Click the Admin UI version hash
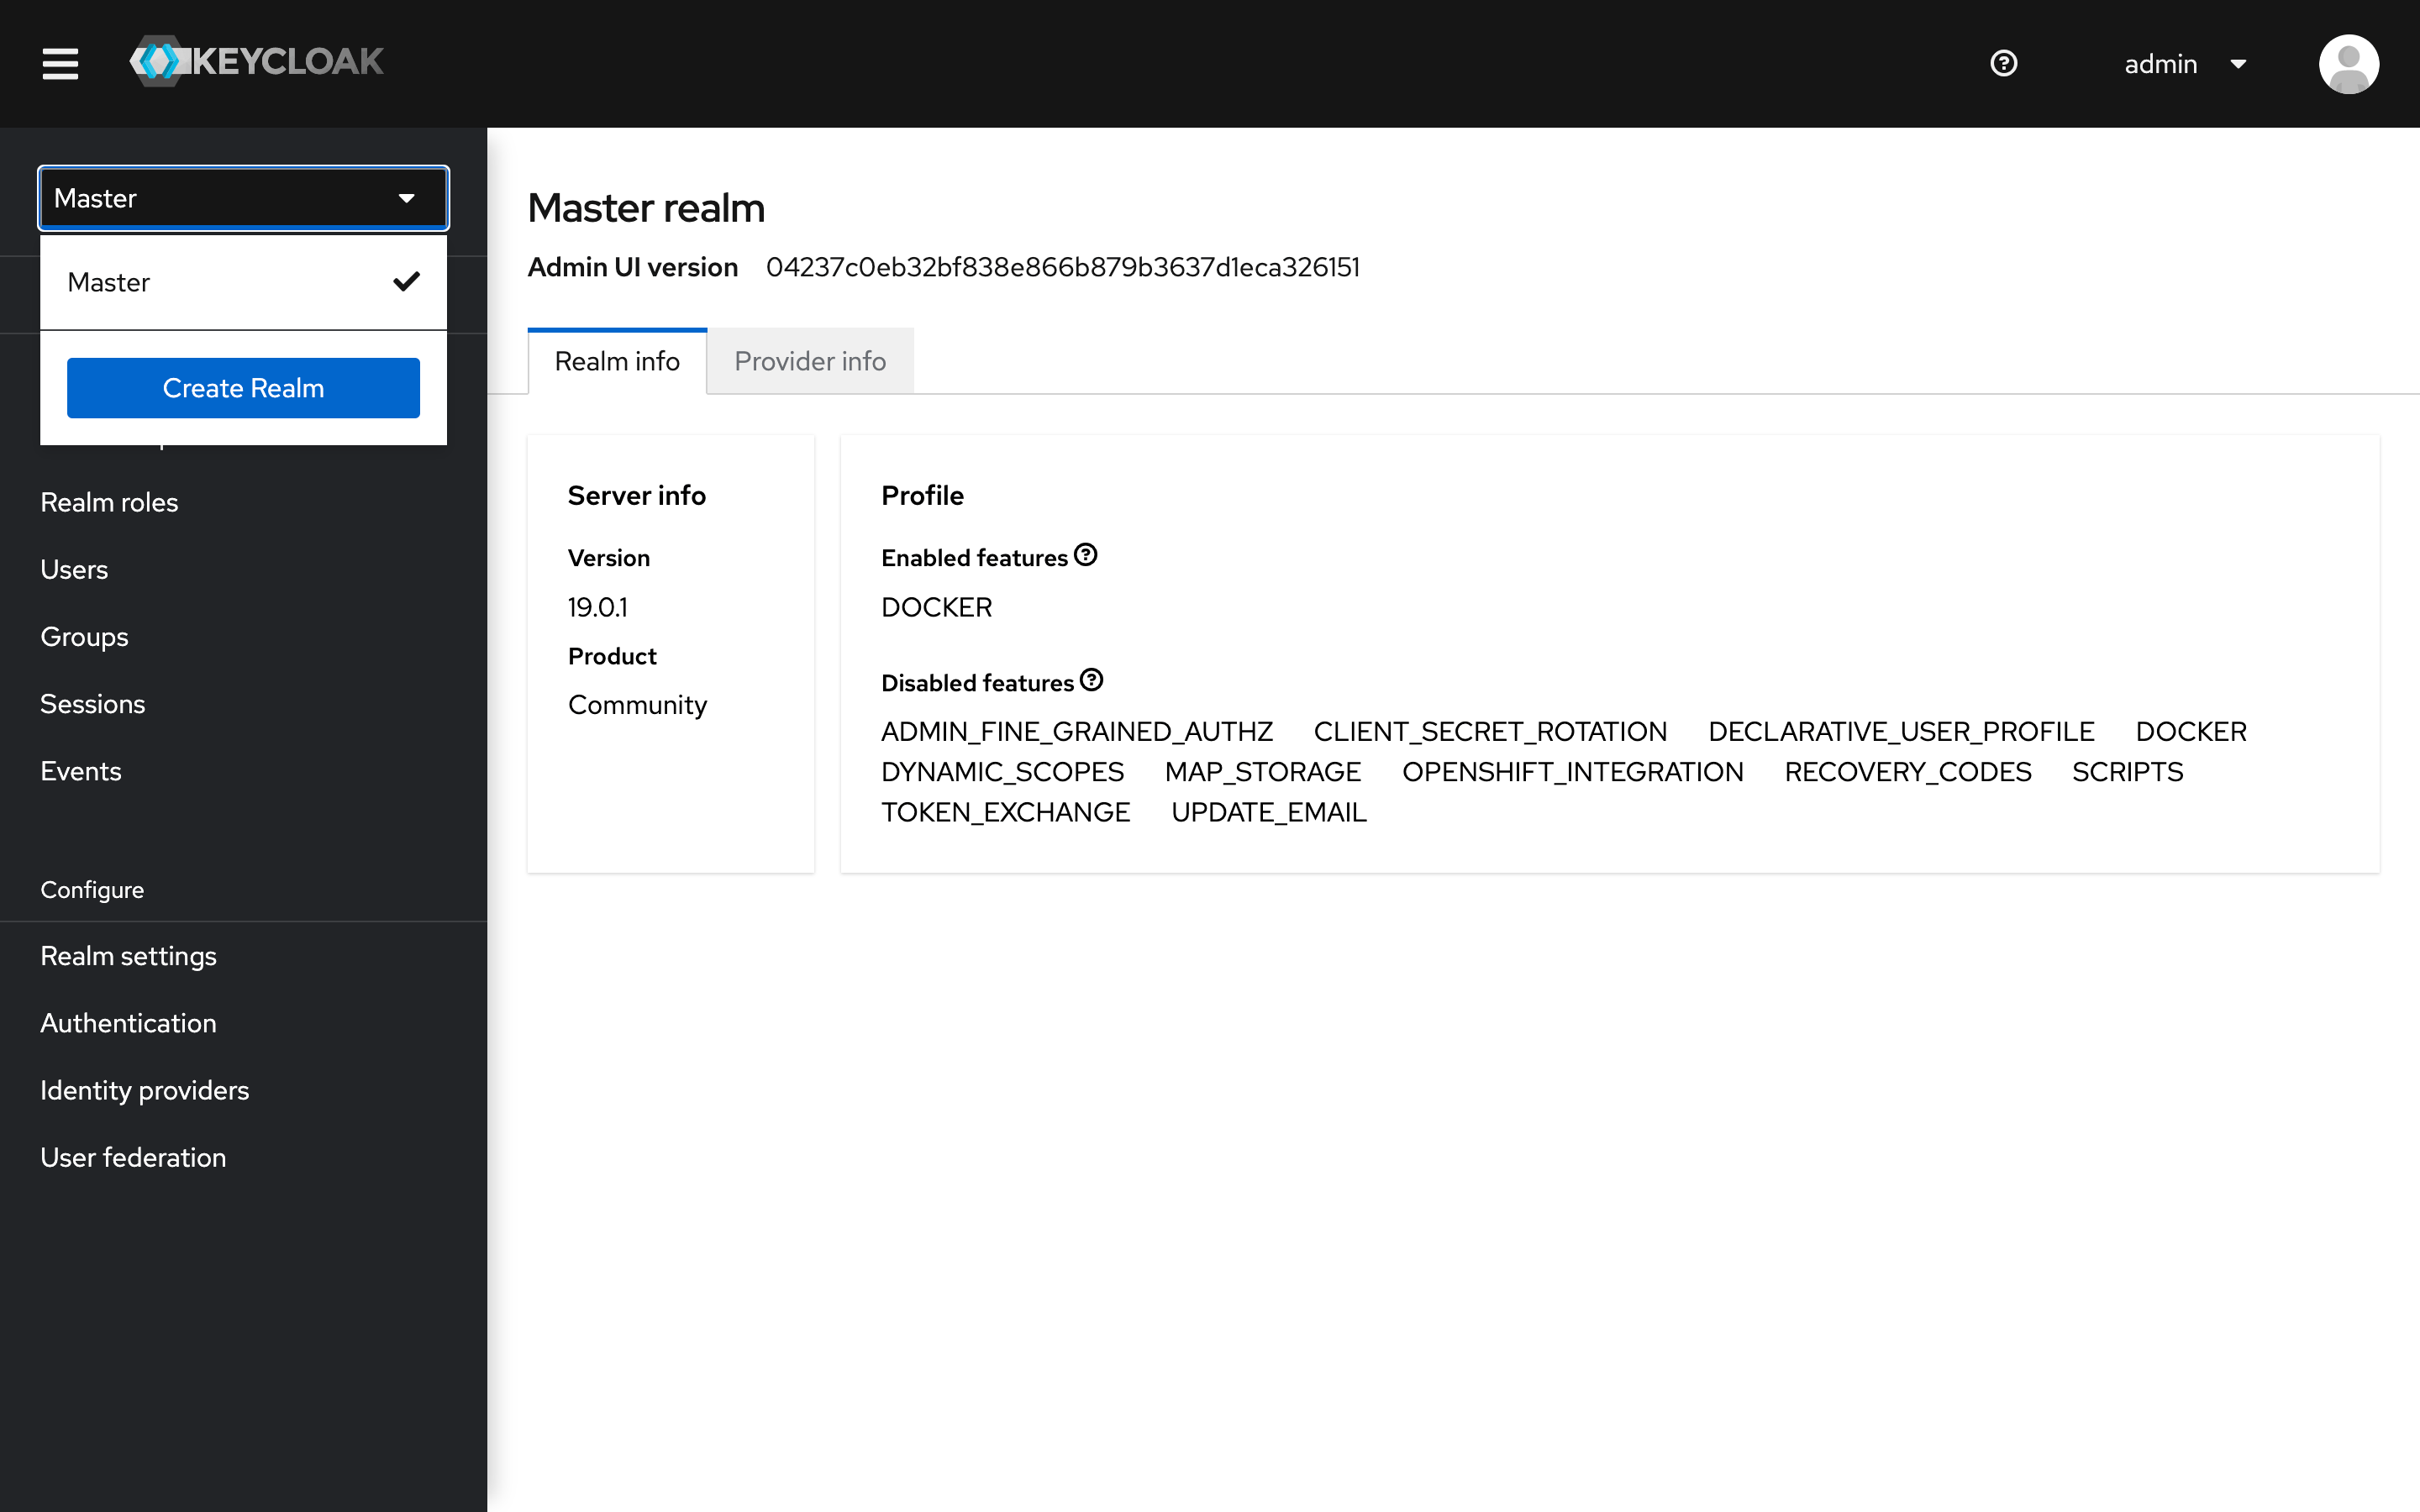 pos(1062,267)
